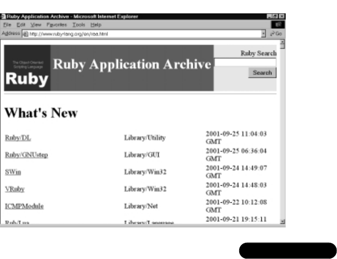Viewport: 337px width, 259px height.
Task: Click the 2001-09-24 14:48:03 timestamp
Action: [x=236, y=189]
